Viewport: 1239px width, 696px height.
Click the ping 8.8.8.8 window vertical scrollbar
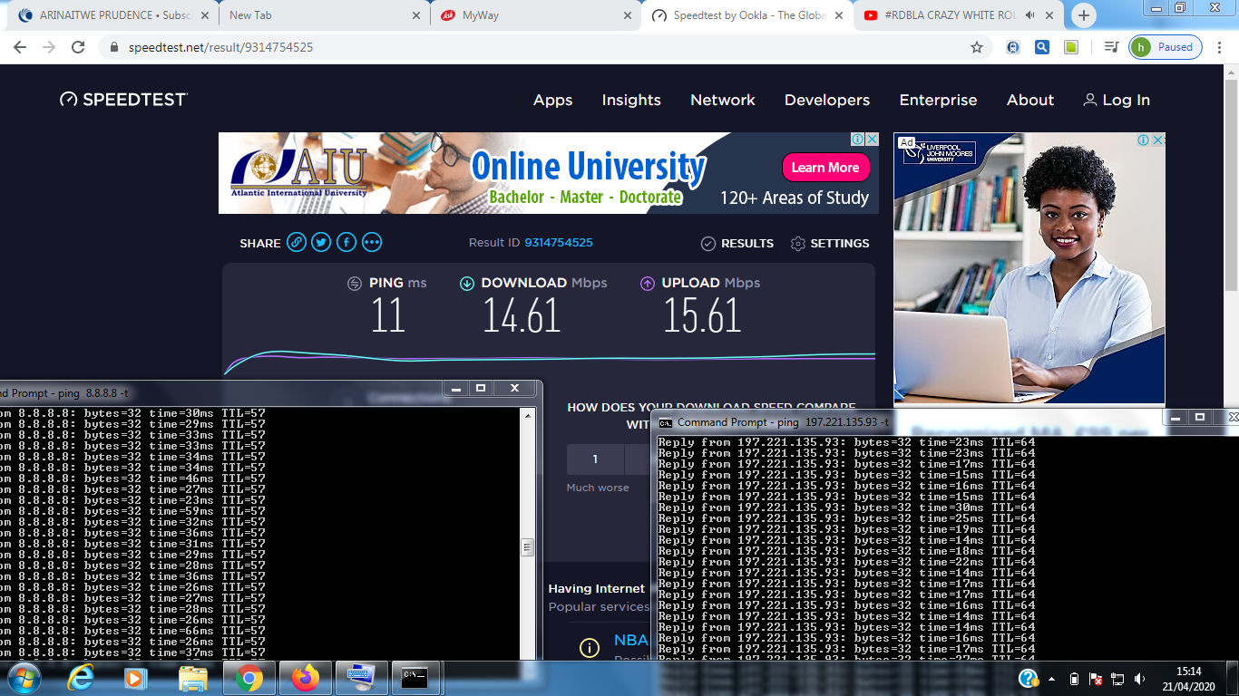click(x=528, y=547)
